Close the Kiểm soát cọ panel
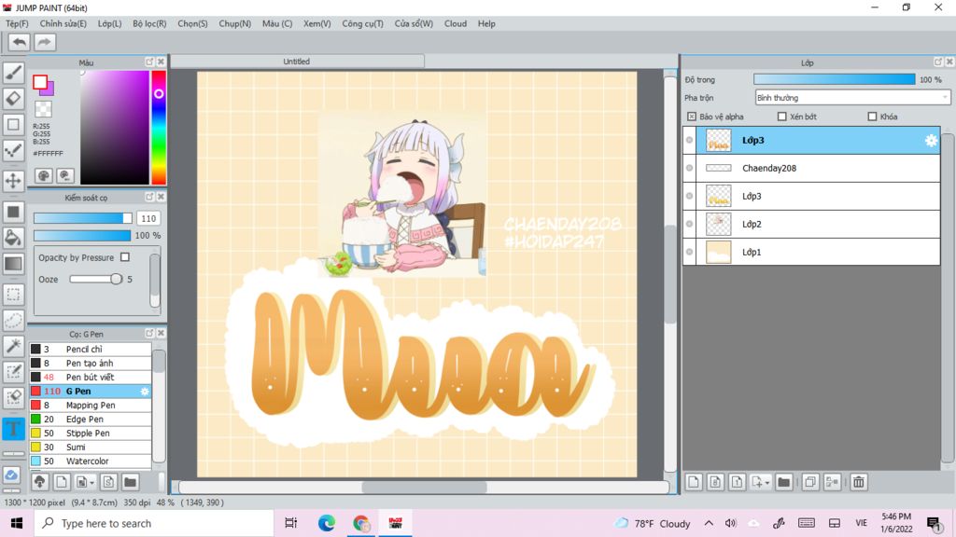Image resolution: width=956 pixels, height=537 pixels. click(x=161, y=198)
